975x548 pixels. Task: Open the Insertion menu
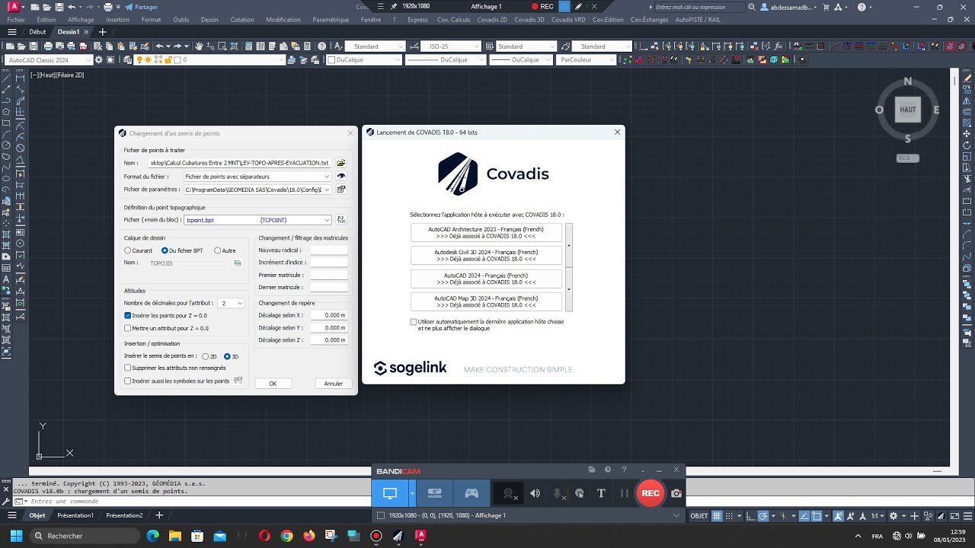[x=118, y=20]
